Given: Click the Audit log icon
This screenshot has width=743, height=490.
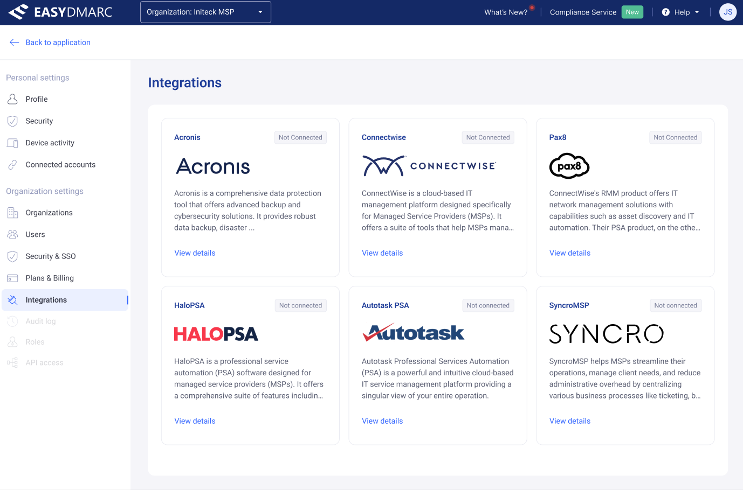Looking at the screenshot, I should point(12,321).
